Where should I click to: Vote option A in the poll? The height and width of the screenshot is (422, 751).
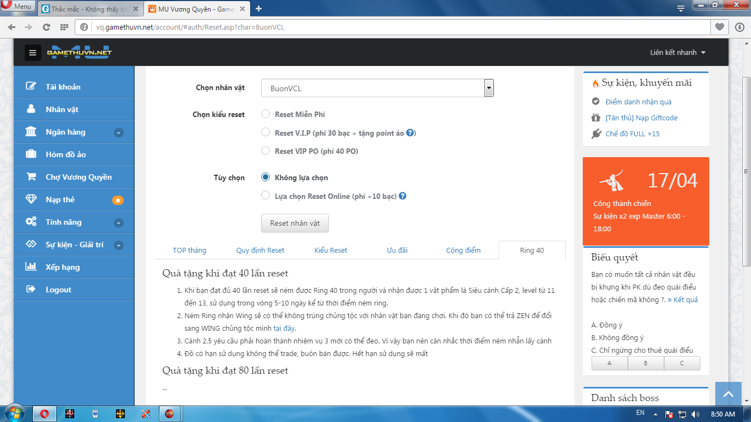[609, 363]
